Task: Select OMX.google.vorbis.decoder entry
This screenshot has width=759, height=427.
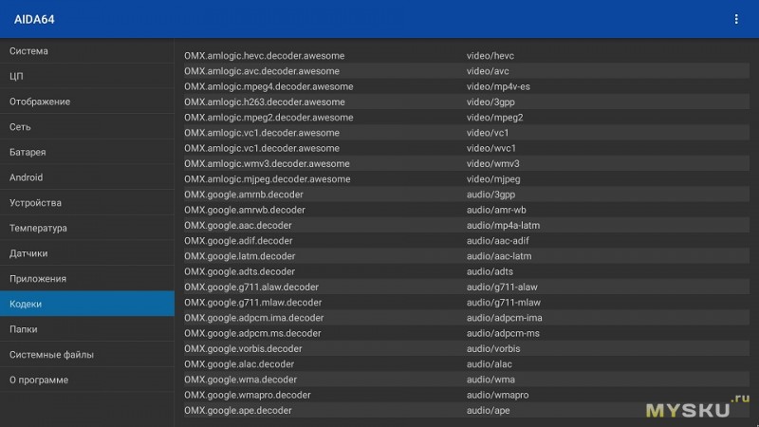Action: (x=466, y=348)
